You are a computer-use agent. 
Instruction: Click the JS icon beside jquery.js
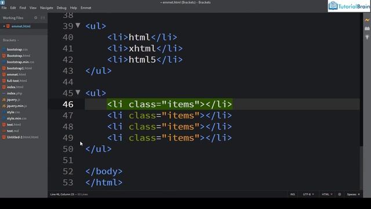tap(4, 100)
